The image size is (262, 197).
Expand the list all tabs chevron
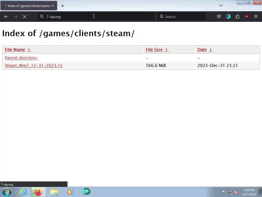[x=221, y=6]
